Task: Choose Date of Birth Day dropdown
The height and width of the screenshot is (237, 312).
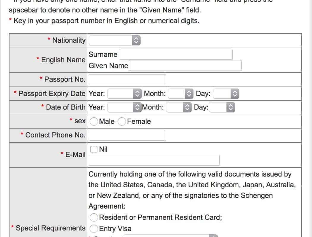Action: 222,107
